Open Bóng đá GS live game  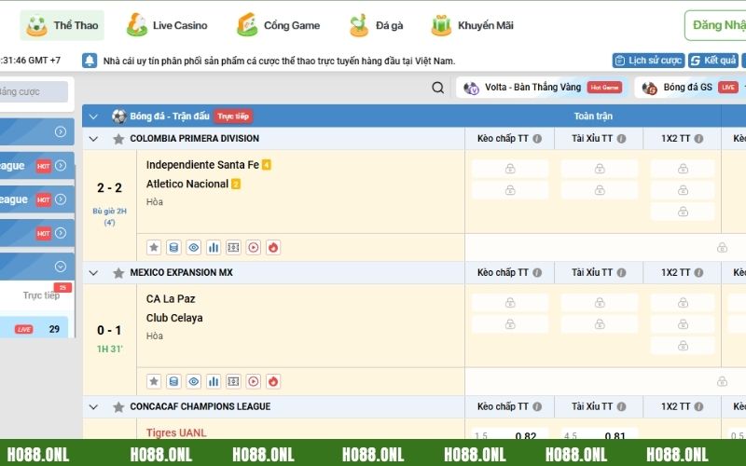(690, 88)
